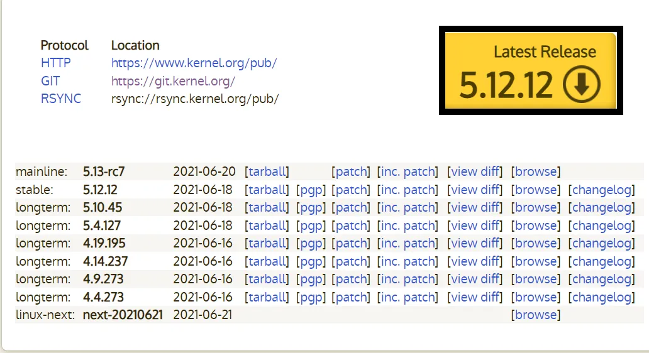Download tarball for longterm 4.14.237
The height and width of the screenshot is (353, 649).
267,261
